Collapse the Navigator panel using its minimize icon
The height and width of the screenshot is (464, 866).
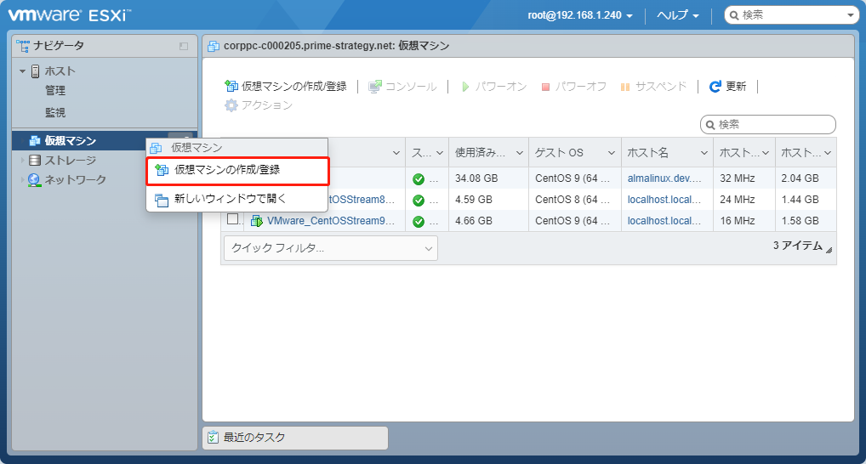[x=184, y=47]
